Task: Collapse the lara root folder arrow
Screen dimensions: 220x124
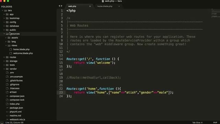Action: [2, 11]
